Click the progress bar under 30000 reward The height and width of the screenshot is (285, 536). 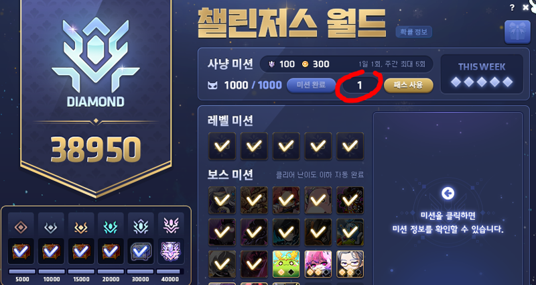(141, 272)
